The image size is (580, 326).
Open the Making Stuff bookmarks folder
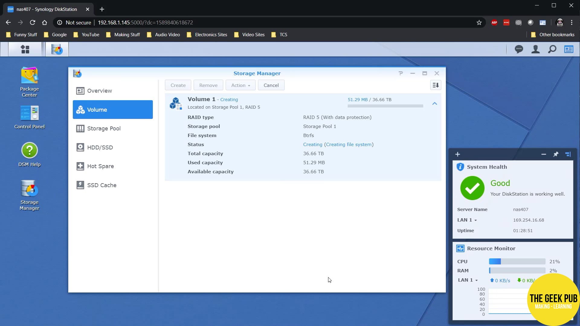[123, 35]
